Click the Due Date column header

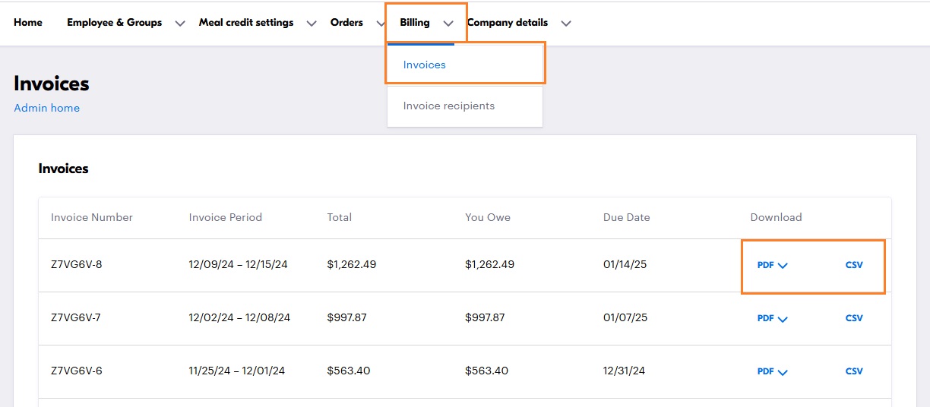point(626,217)
